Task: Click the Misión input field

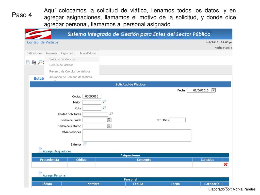Action: pyautogui.click(x=92, y=102)
